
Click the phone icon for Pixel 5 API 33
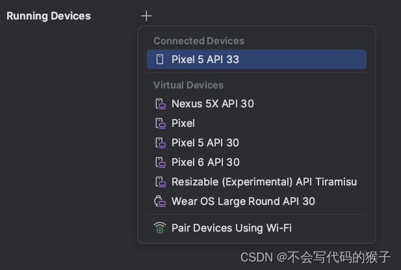[x=160, y=60]
